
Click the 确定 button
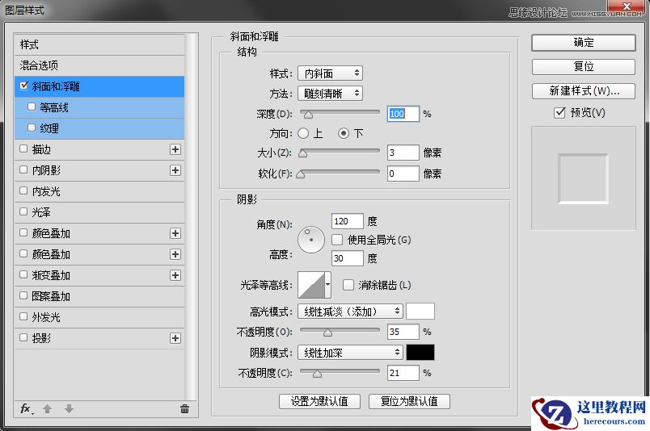(x=584, y=43)
